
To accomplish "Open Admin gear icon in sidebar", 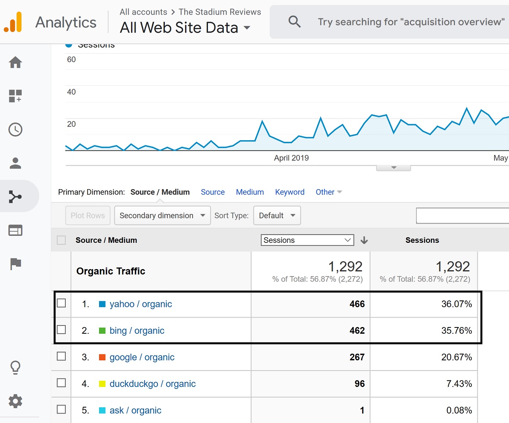I will tap(15, 401).
